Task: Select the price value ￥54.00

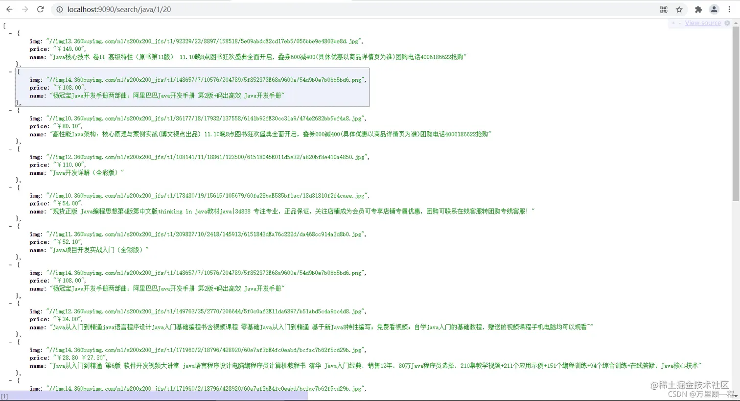Action: 67,204
